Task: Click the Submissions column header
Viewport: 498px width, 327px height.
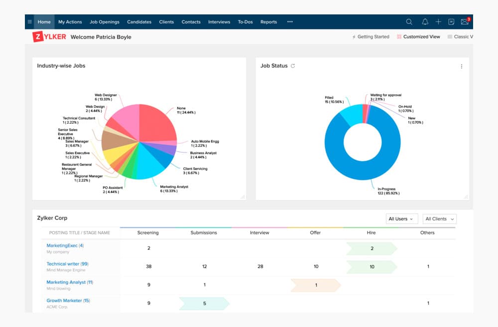Action: pyautogui.click(x=204, y=233)
